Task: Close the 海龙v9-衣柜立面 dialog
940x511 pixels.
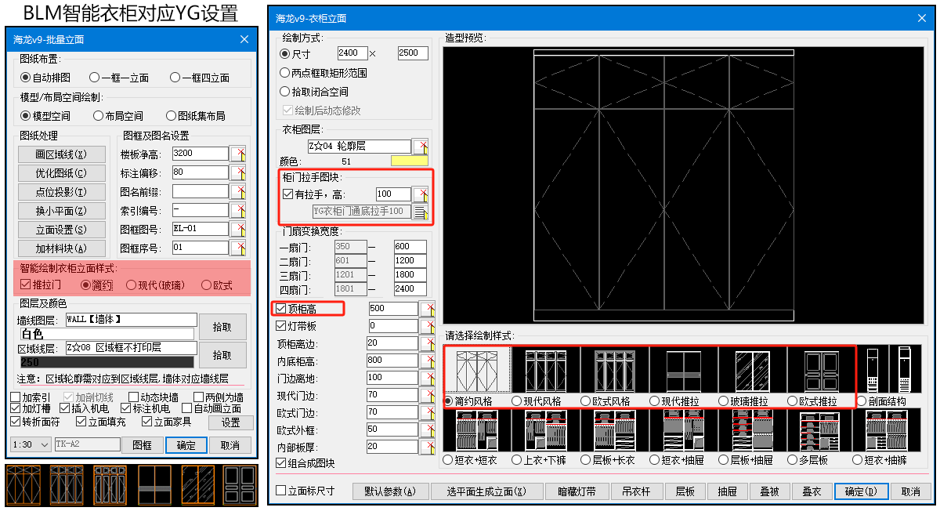Action: (920, 18)
